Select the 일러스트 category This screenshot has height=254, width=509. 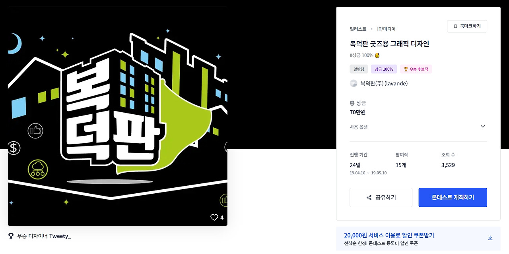[358, 29]
